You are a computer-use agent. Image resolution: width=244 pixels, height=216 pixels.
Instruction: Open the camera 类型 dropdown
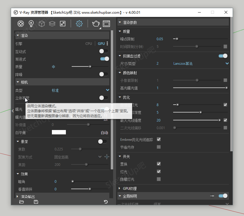[80, 90]
